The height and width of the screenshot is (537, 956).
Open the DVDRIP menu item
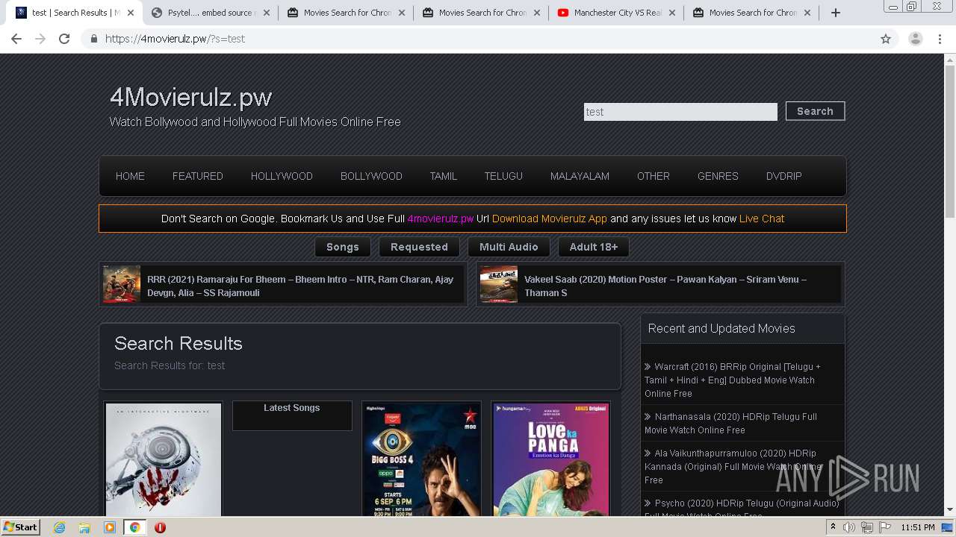click(784, 176)
